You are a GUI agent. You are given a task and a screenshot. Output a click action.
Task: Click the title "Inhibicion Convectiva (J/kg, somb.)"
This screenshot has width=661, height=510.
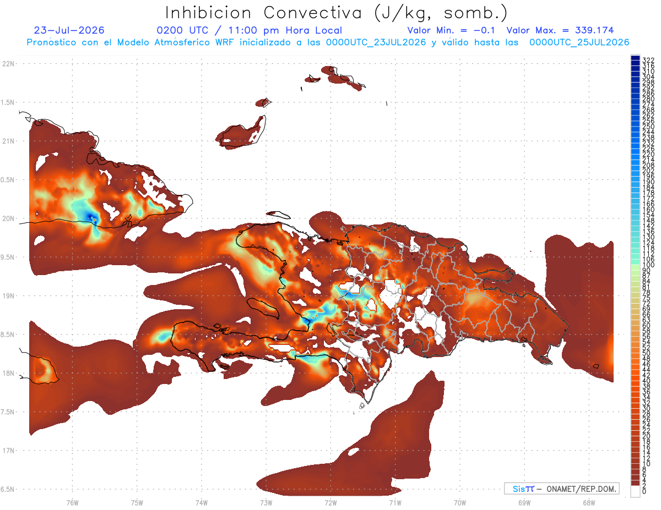pyautogui.click(x=337, y=13)
